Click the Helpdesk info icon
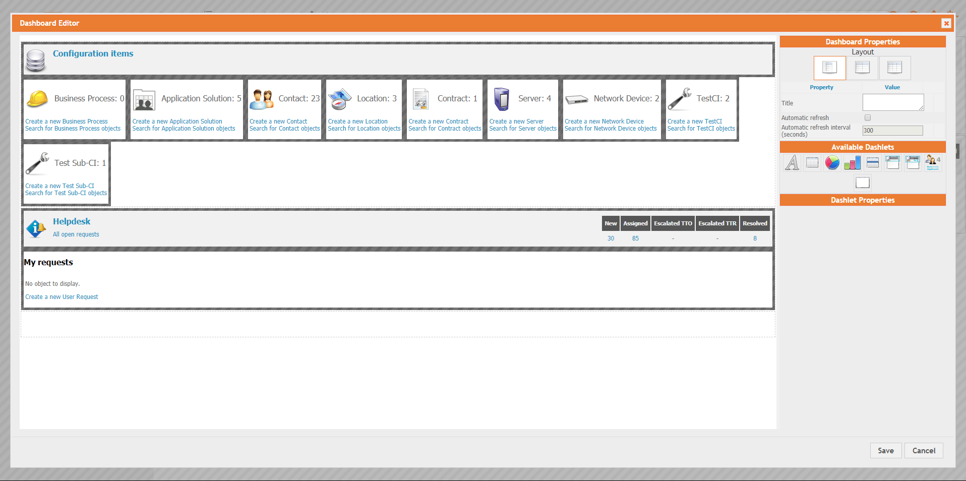The width and height of the screenshot is (966, 481). pyautogui.click(x=36, y=228)
